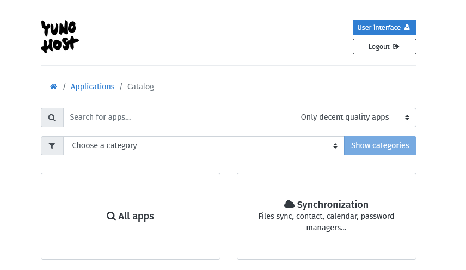Click the exit arrow icon beside Logout

396,47
